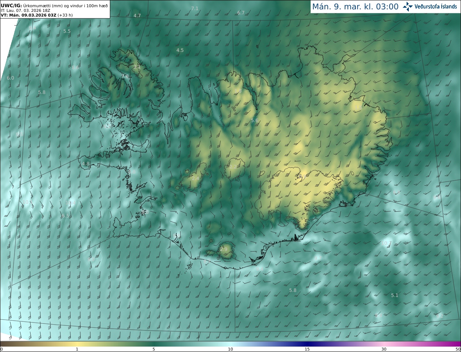Image resolution: width=461 pixels, height=352 pixels.
Task: Click the 4.5 value on the map
Action: tap(180, 50)
